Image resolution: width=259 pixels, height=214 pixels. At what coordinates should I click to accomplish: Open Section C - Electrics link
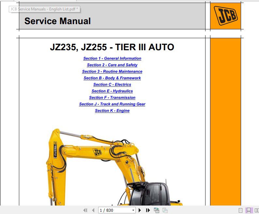pos(112,84)
